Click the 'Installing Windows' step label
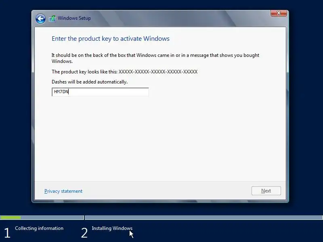This screenshot has height=242, width=323. coord(112,228)
